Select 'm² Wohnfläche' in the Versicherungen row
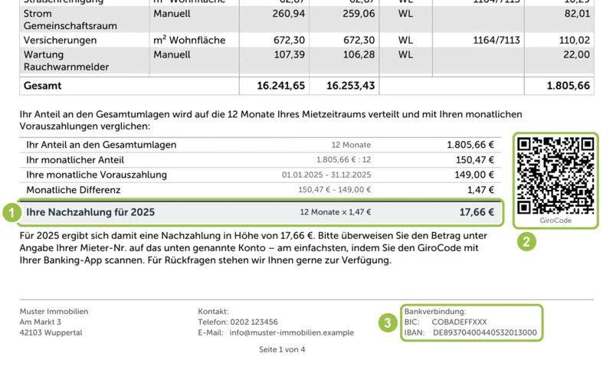The height and width of the screenshot is (383, 613). (189, 40)
